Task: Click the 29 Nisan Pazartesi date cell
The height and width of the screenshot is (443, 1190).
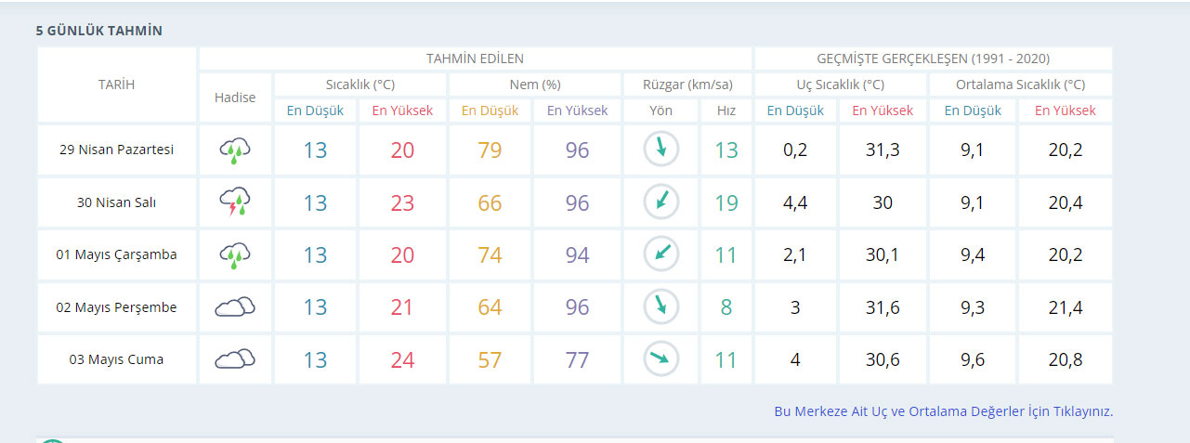Action: [116, 150]
